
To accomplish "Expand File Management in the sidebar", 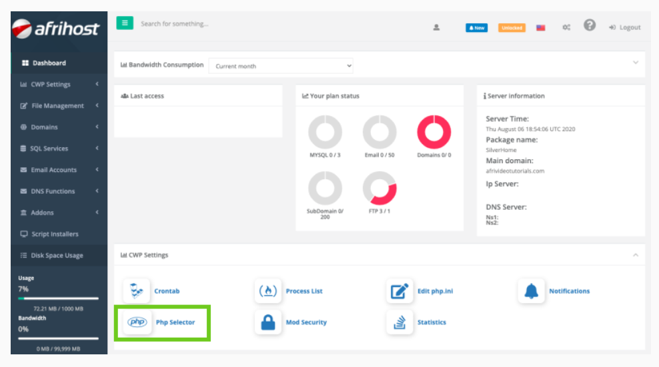I will point(57,106).
